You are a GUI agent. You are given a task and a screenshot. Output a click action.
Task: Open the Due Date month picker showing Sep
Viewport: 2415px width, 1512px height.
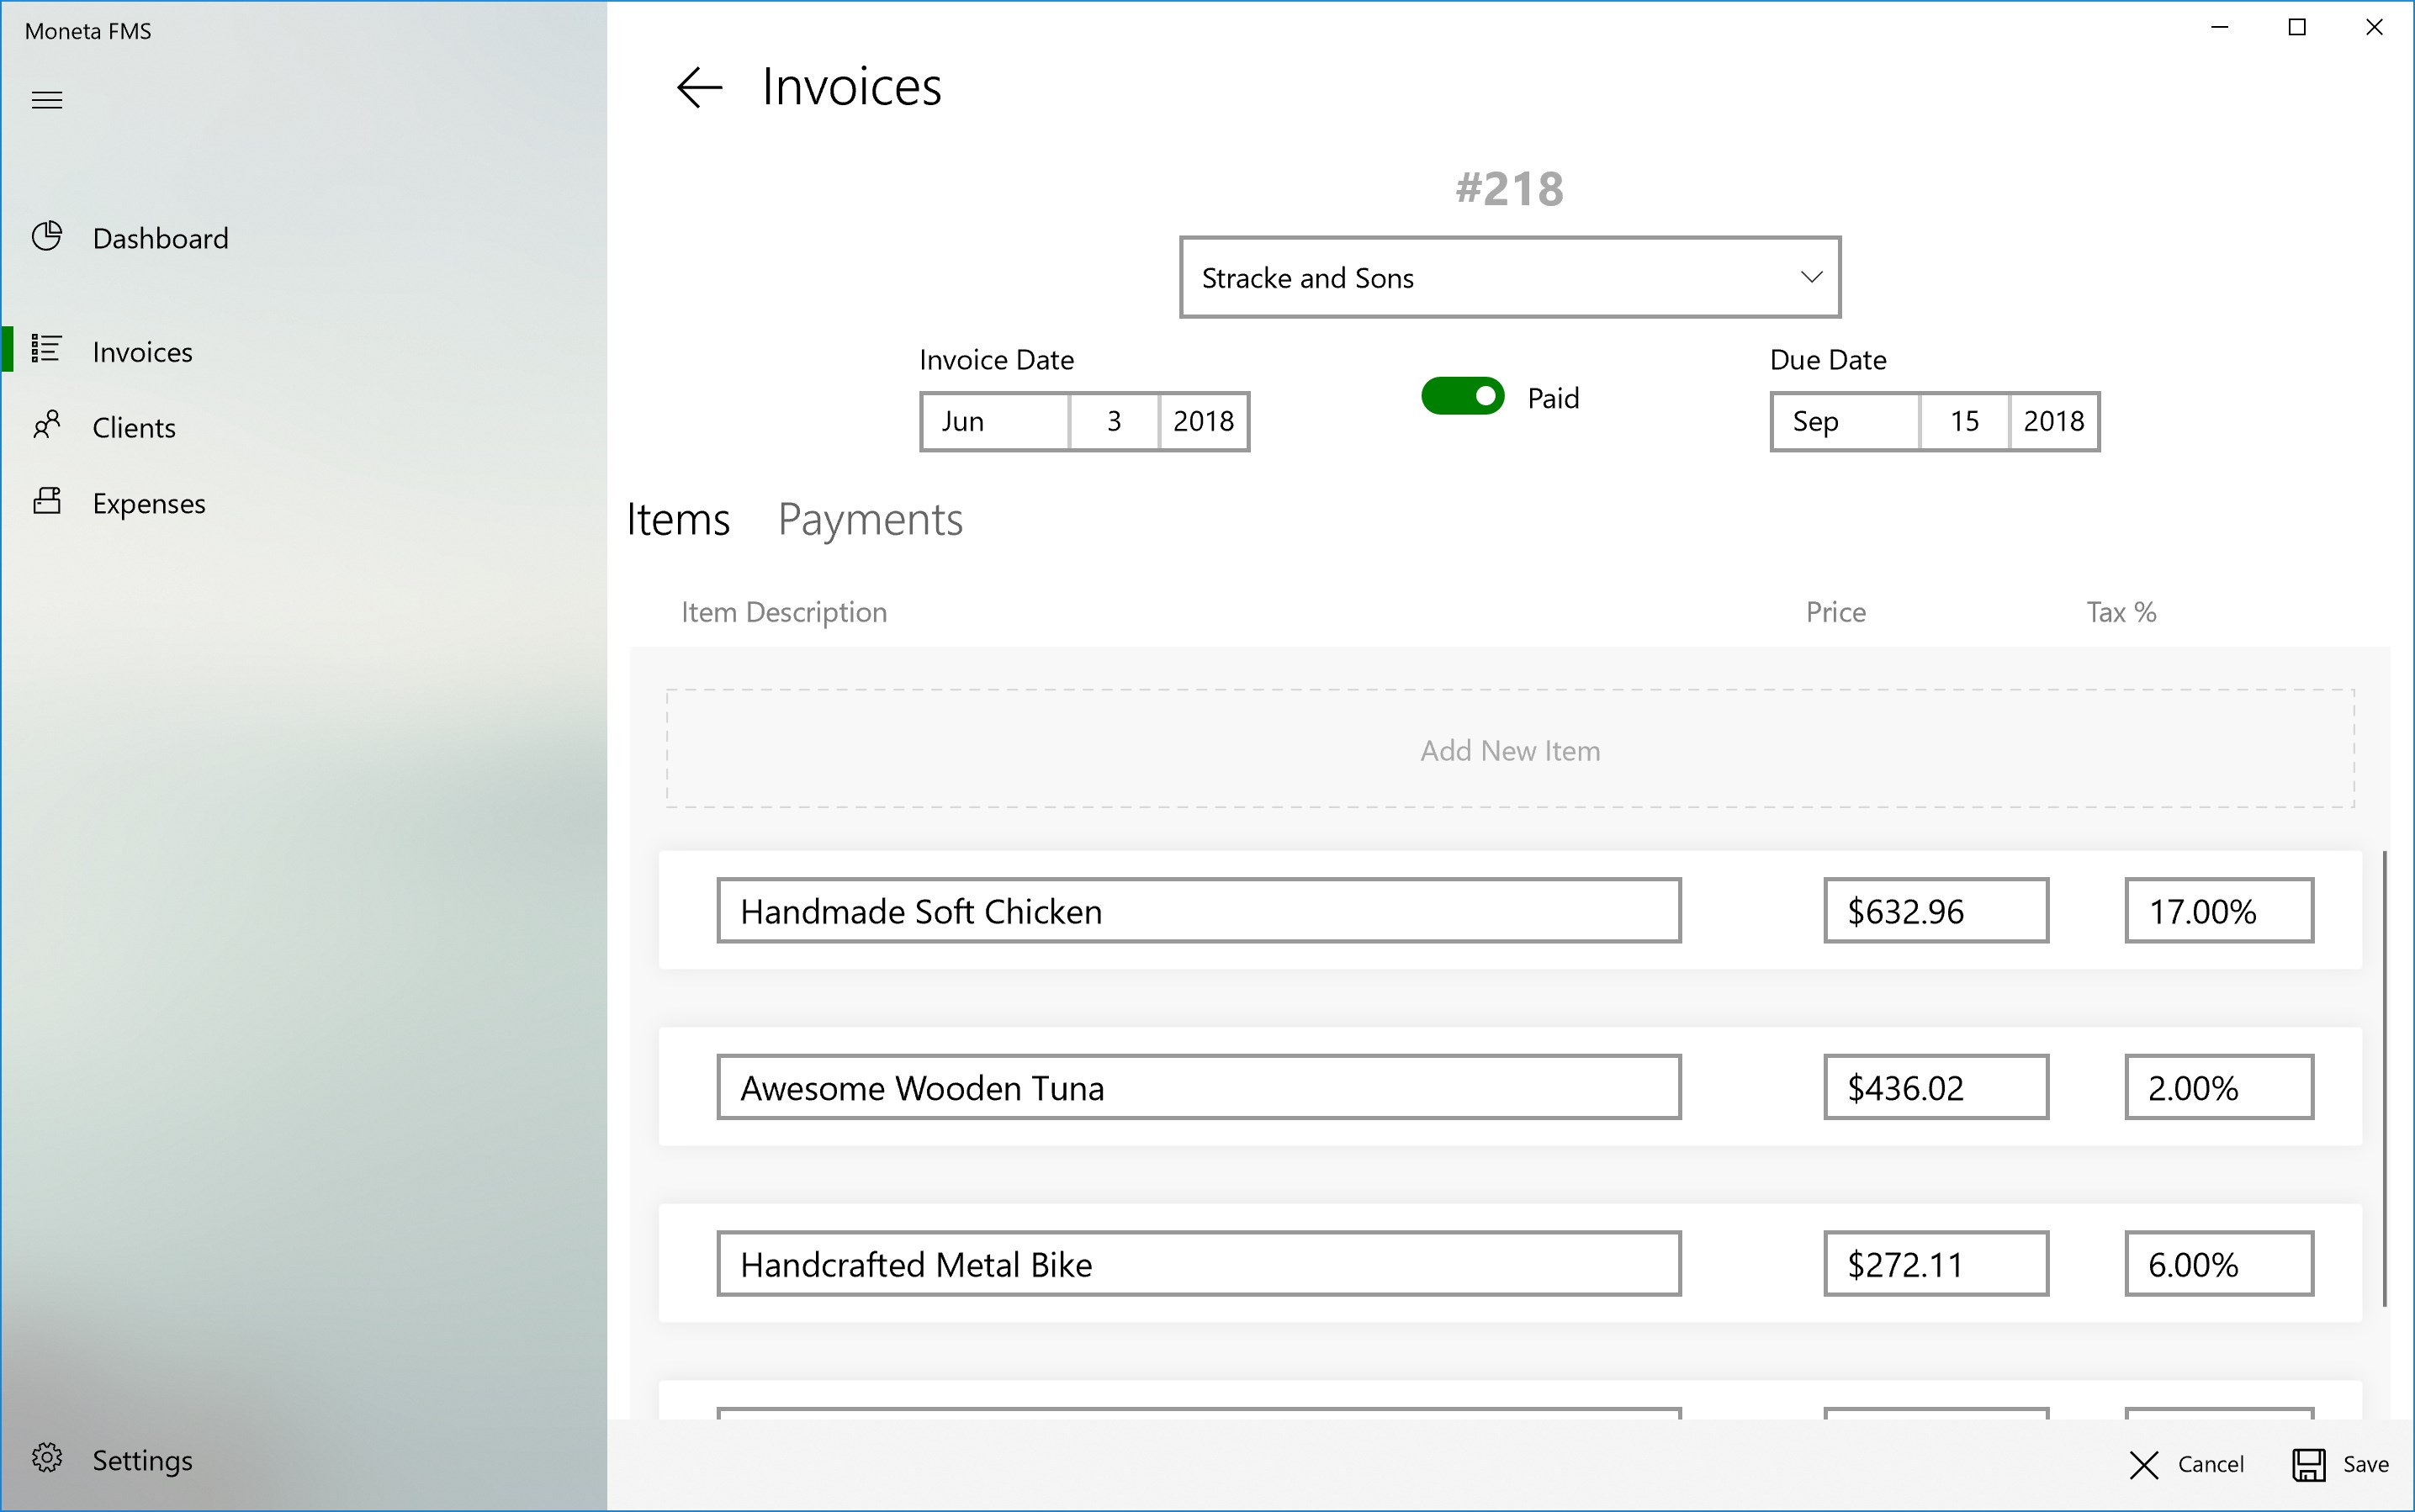1845,422
